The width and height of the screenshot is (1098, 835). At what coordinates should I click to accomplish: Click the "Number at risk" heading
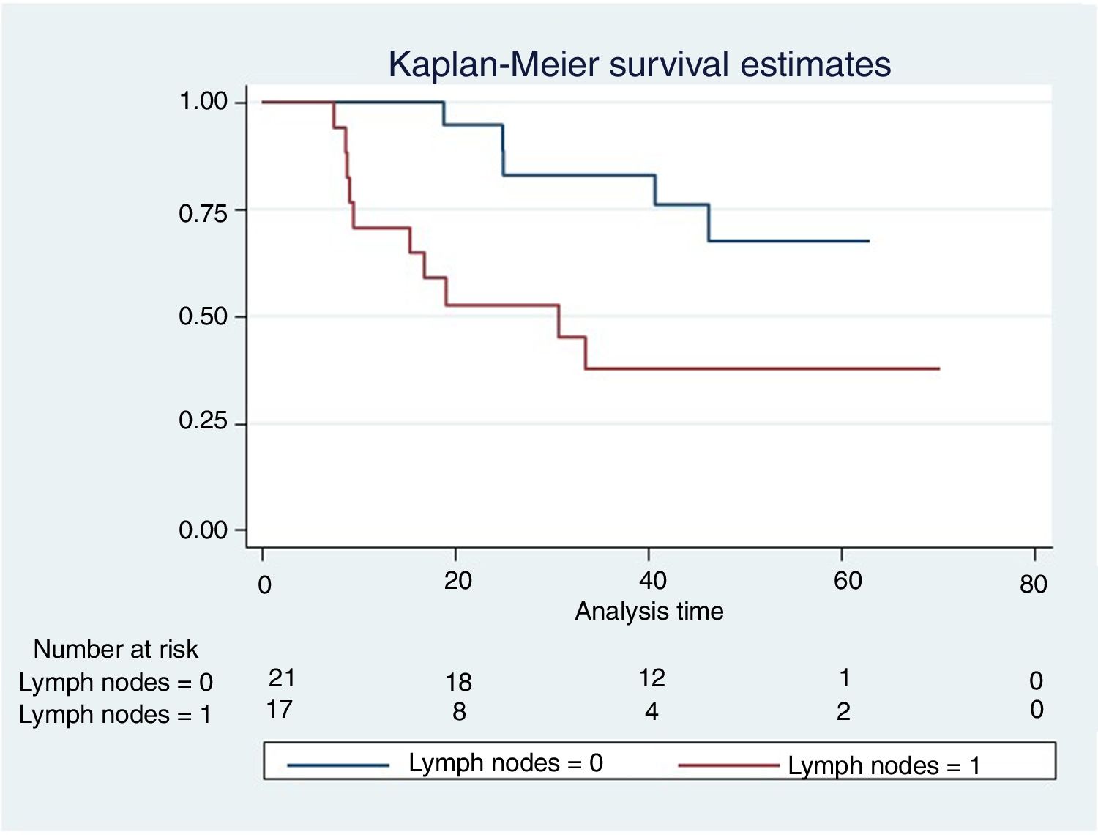pos(116,649)
